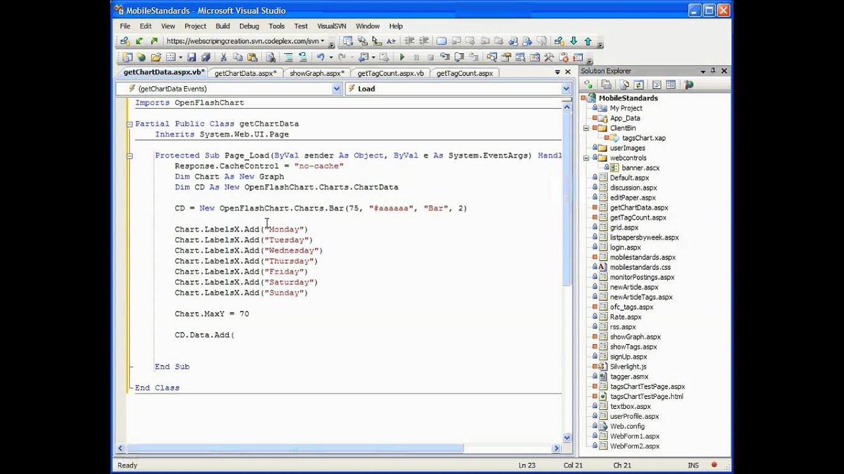Click the Save All icon
The width and height of the screenshot is (844, 474).
(205, 57)
